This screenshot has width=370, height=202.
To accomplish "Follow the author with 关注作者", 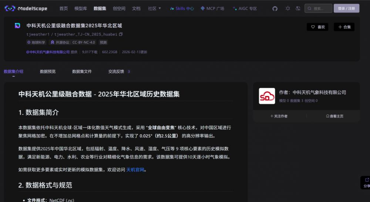I will [x=279, y=116].
